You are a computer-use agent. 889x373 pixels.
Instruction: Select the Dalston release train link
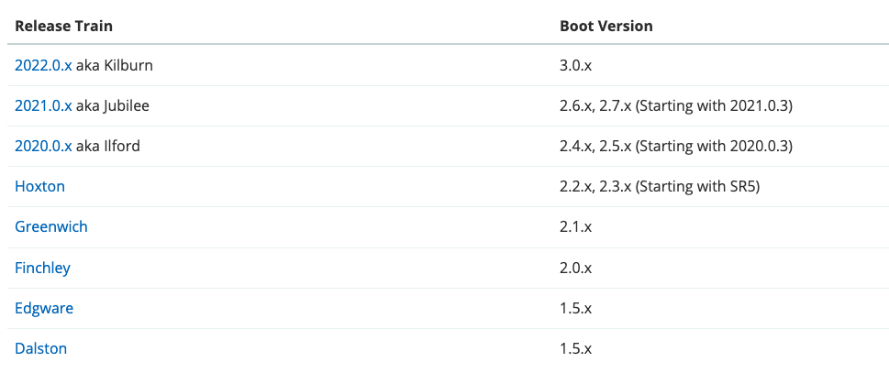(x=40, y=348)
